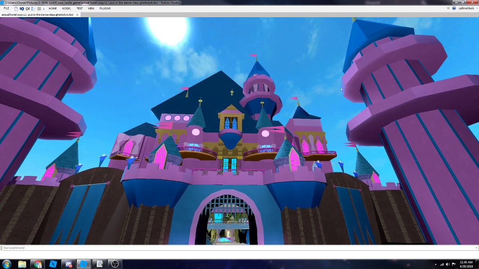Image resolution: width=479 pixels, height=269 pixels.
Task: Open File Explorer from the taskbar
Action: [x=22, y=264]
